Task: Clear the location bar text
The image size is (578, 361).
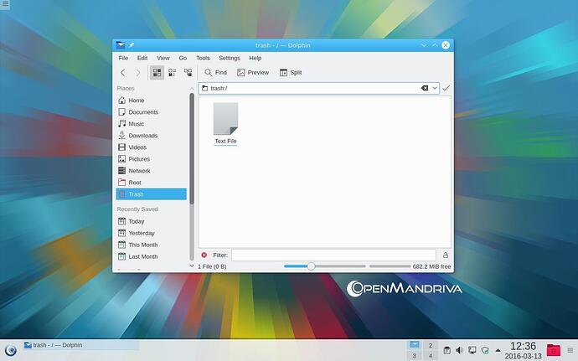Action: [425, 88]
